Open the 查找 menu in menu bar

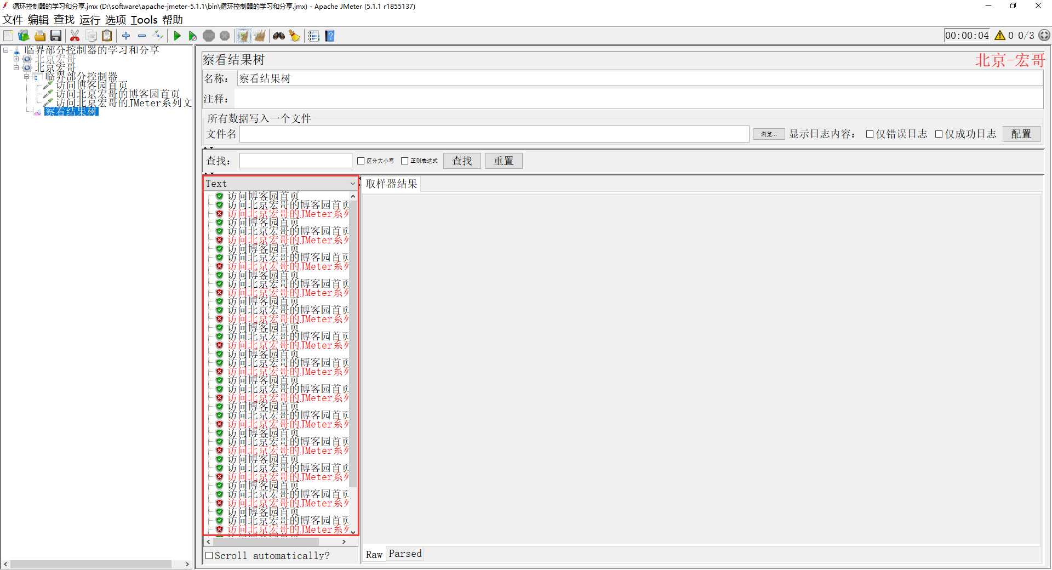click(64, 20)
